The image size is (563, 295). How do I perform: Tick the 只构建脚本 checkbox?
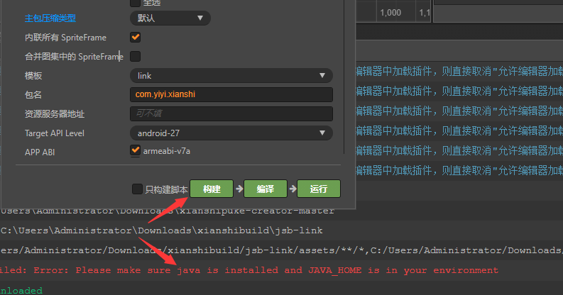tap(137, 189)
